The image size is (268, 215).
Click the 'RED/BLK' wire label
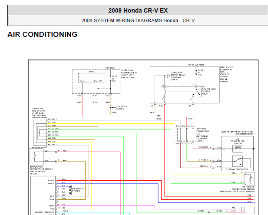coord(204,166)
